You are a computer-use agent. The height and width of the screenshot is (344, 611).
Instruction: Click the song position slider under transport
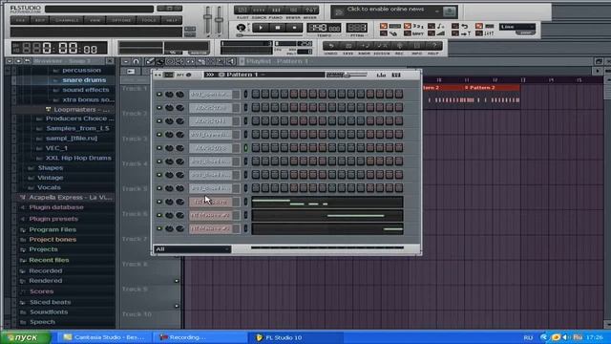pyautogui.click(x=269, y=35)
